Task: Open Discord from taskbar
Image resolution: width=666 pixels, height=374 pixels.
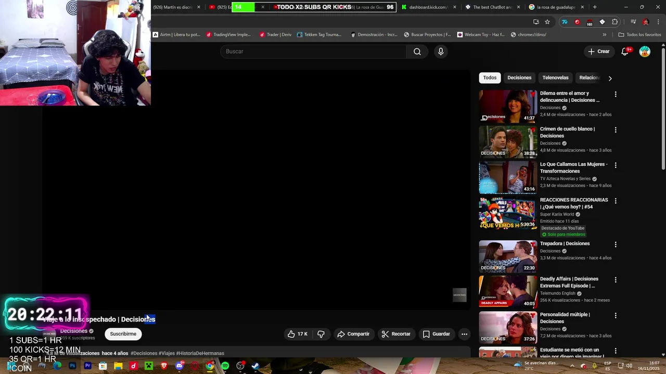Action: pyautogui.click(x=180, y=366)
